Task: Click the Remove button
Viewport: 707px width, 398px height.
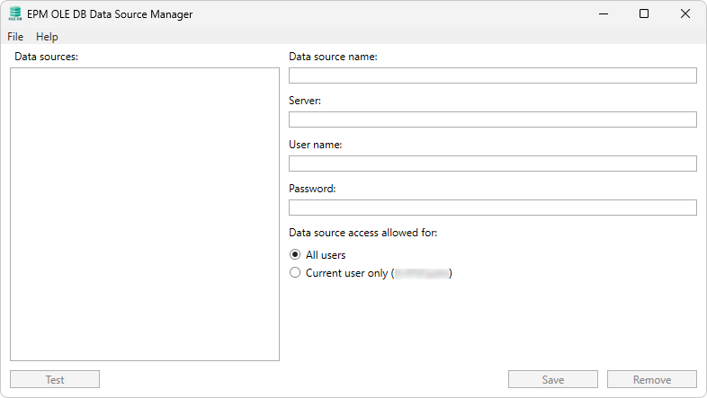Action: (x=651, y=379)
